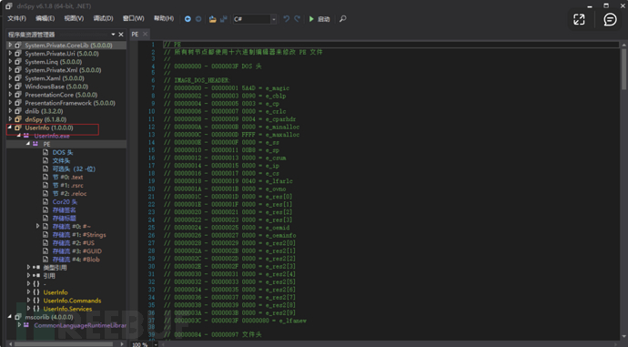Open a file with the folder icon

click(x=213, y=19)
